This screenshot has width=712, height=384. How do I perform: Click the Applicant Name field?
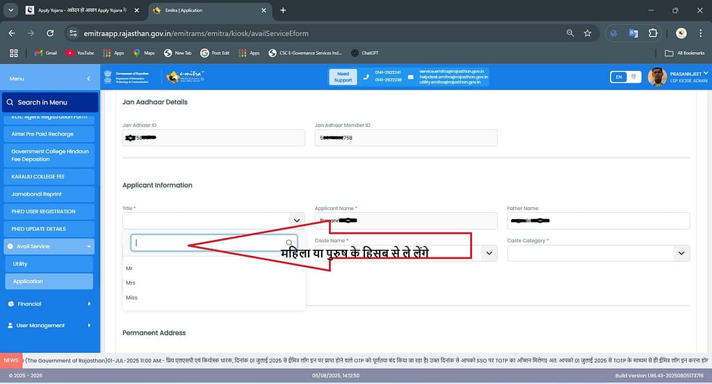coord(406,221)
